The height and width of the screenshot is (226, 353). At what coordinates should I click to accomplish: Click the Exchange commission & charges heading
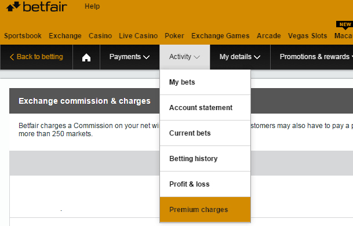click(x=85, y=101)
